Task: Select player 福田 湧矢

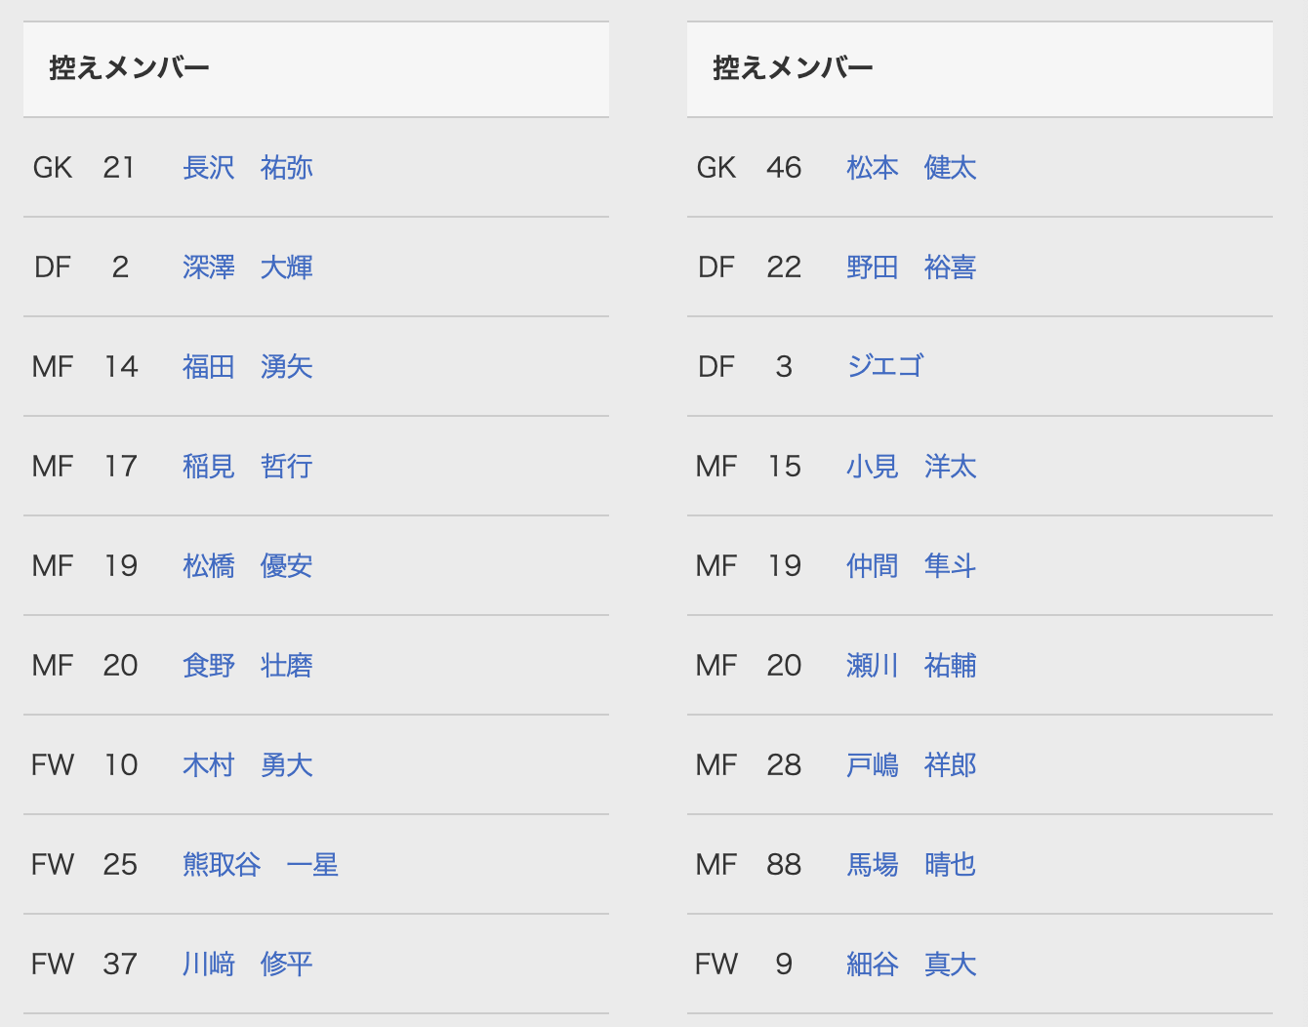Action: click(248, 367)
